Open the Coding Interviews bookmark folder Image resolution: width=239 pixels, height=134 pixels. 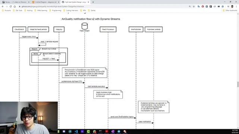pyautogui.click(x=71, y=10)
